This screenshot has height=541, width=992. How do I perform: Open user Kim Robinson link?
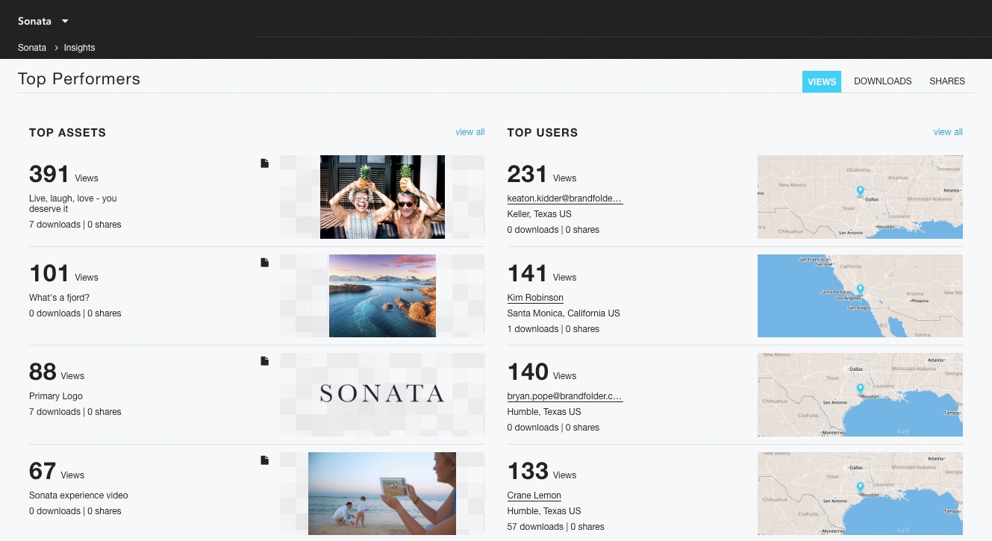(535, 298)
